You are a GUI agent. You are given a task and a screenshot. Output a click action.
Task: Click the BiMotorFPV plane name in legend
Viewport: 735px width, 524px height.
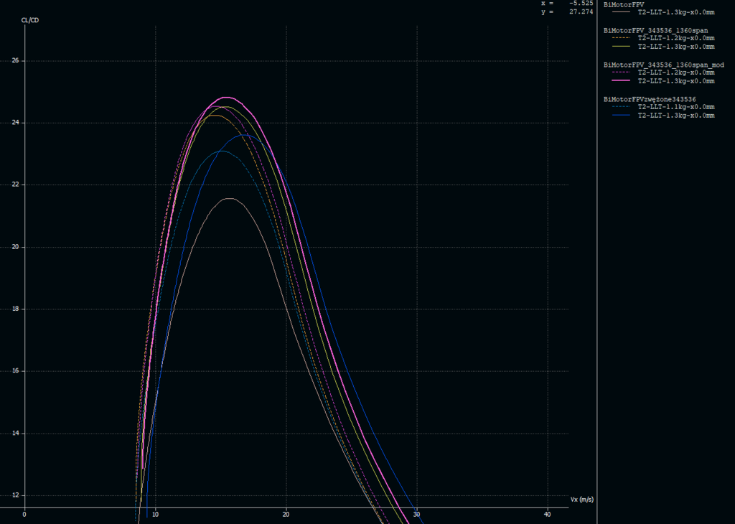[624, 4]
